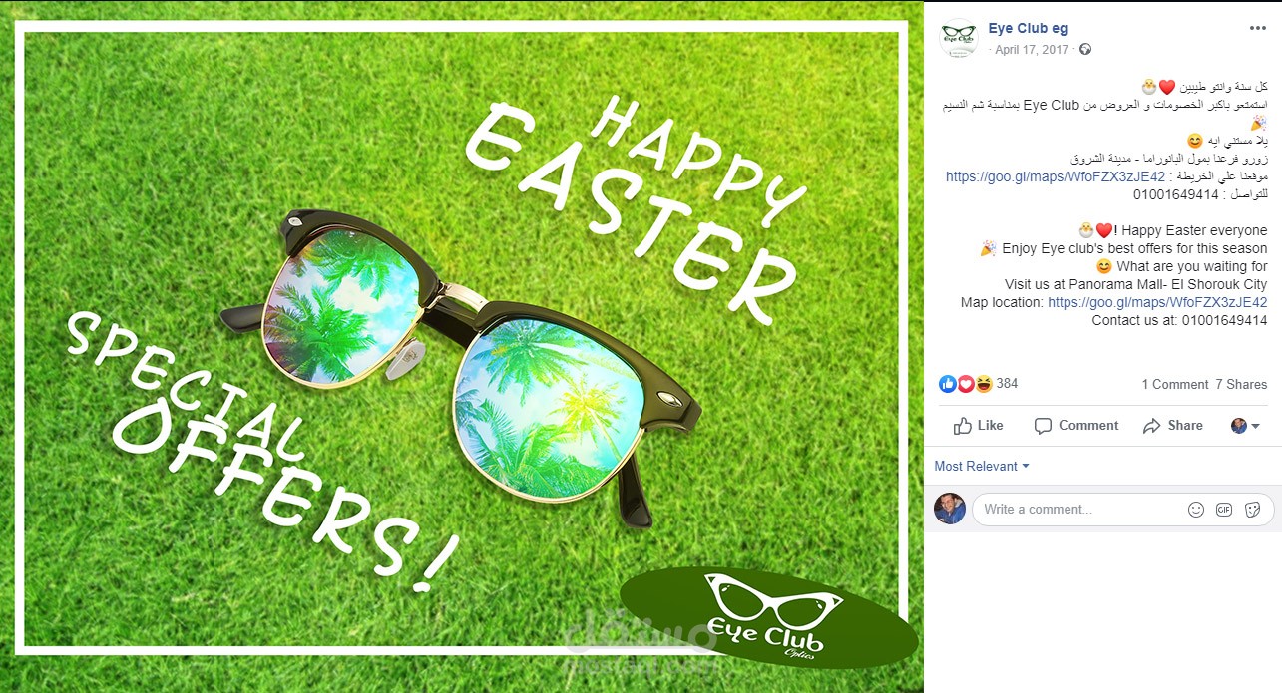This screenshot has height=693, width=1282.
Task: Open the post-as profile selector dropdown
Action: click(1245, 426)
